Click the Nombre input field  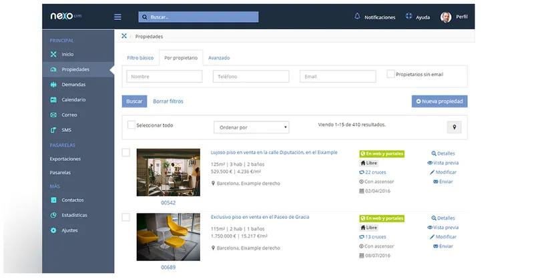pyautogui.click(x=164, y=76)
